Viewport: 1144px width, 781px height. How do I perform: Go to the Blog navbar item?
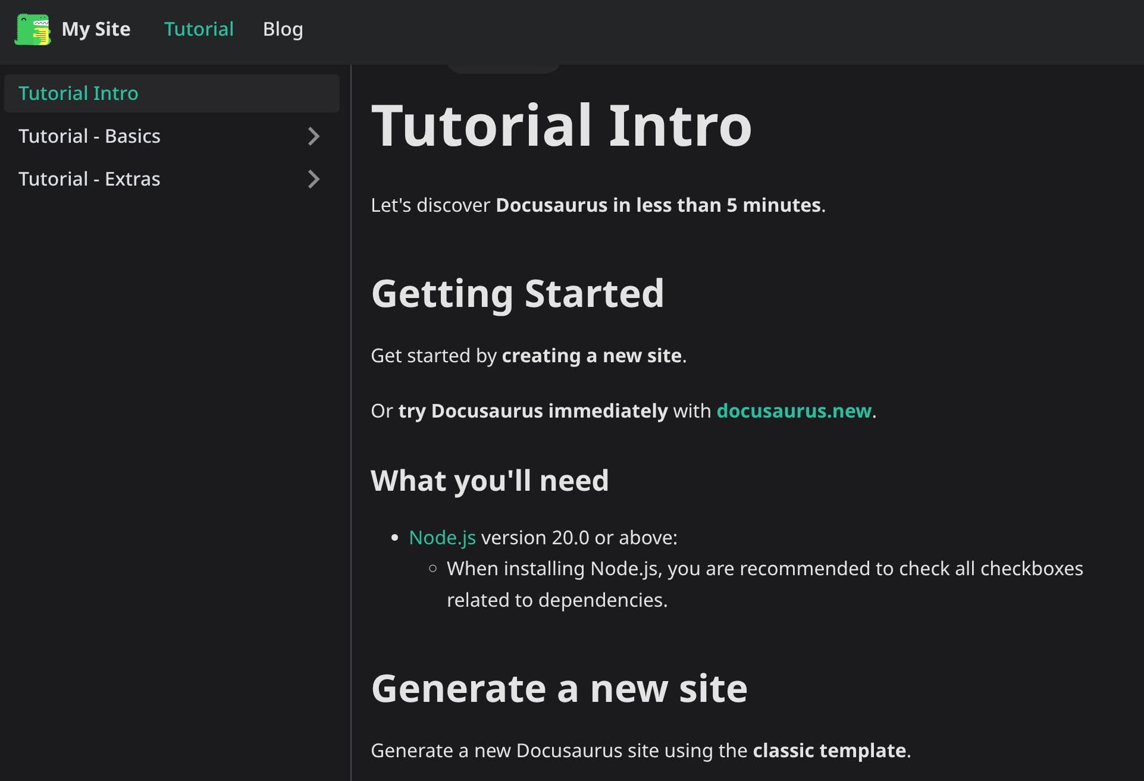coord(283,29)
